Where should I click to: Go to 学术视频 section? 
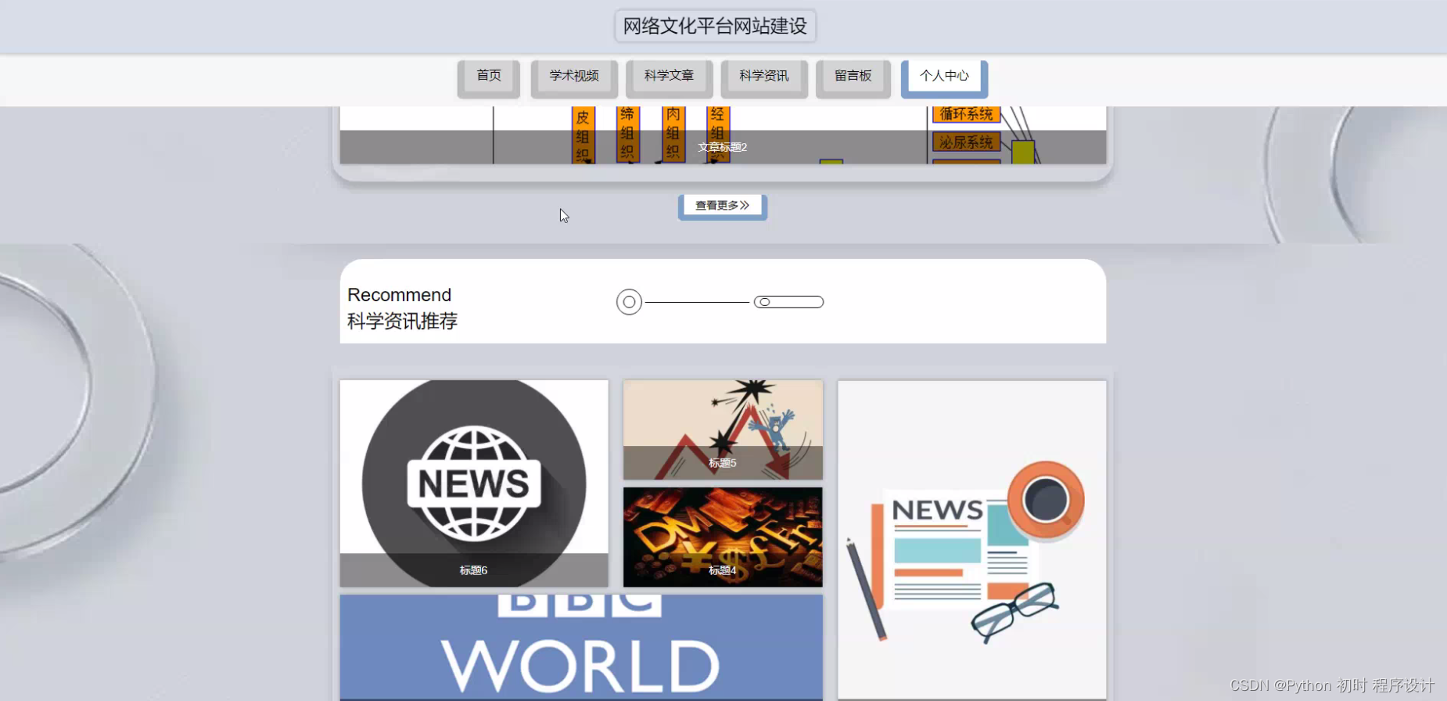click(x=574, y=78)
